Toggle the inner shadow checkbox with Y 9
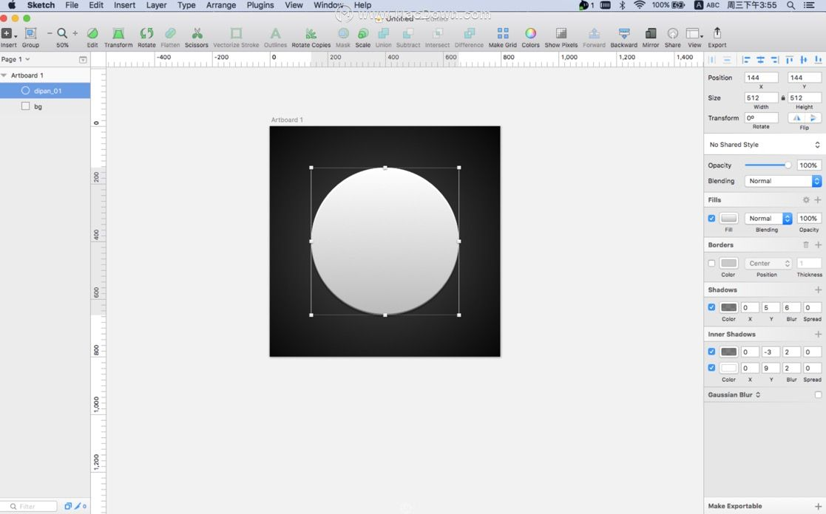Image resolution: width=826 pixels, height=514 pixels. (711, 368)
